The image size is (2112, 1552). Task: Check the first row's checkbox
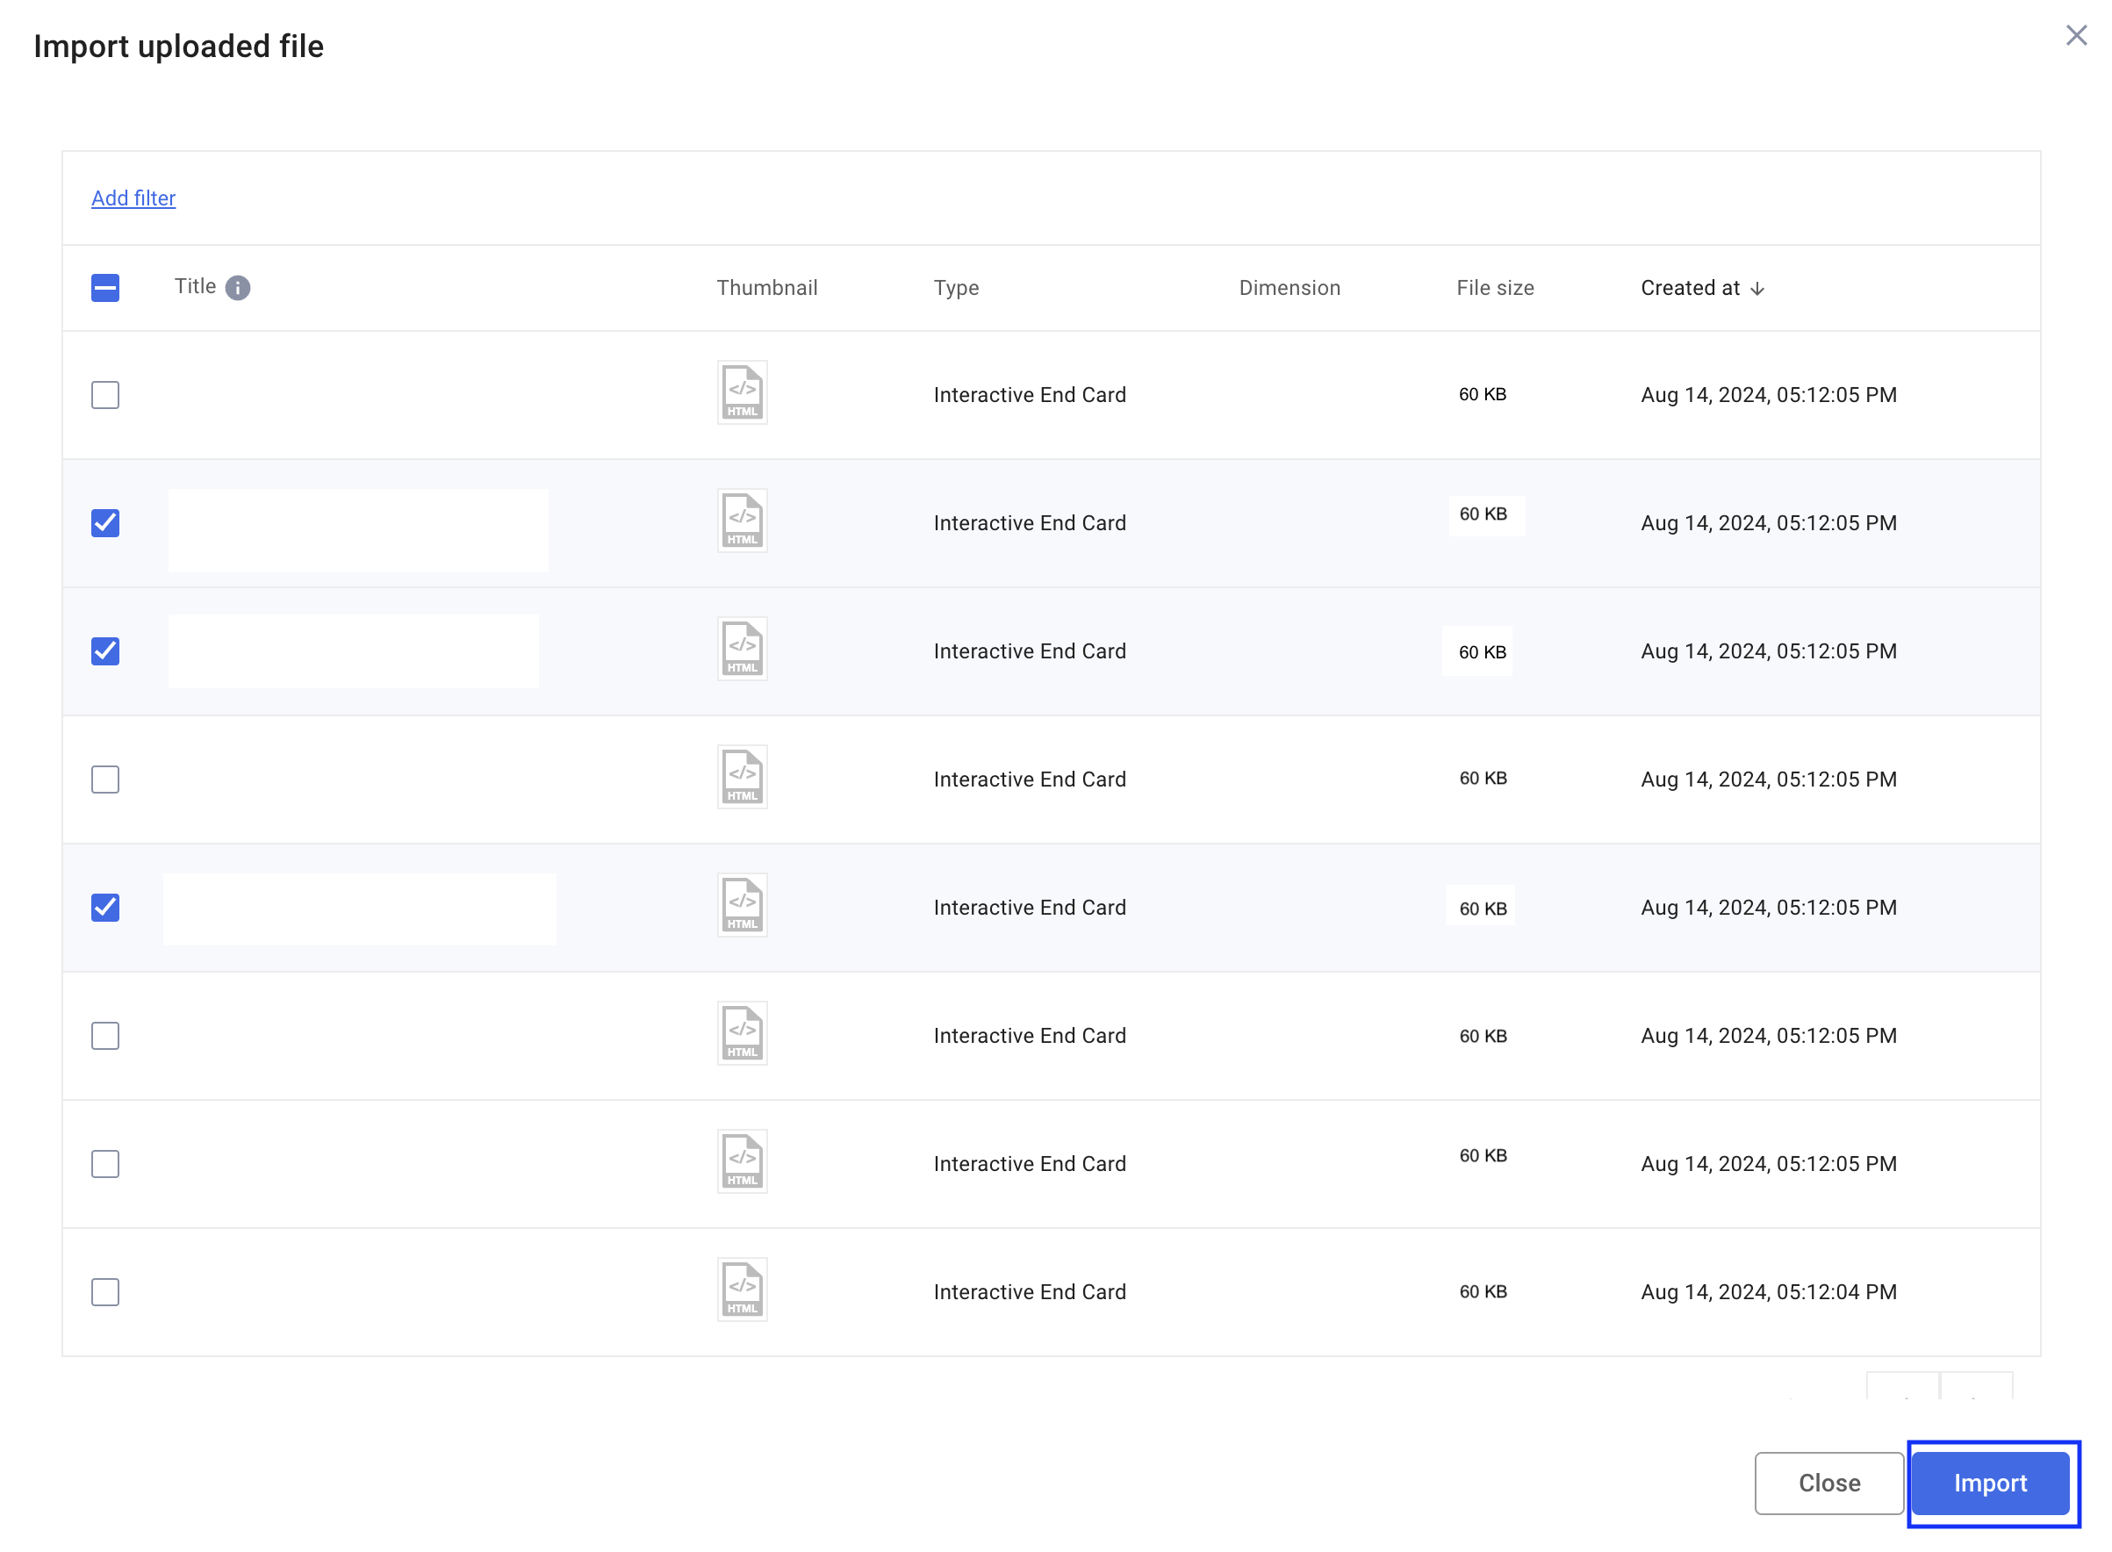[105, 394]
